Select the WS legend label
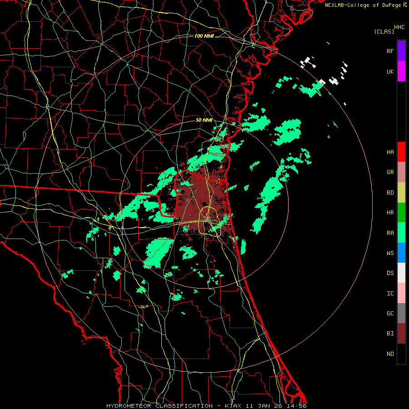Image resolution: width=409 pixels, height=409 pixels. coord(390,253)
